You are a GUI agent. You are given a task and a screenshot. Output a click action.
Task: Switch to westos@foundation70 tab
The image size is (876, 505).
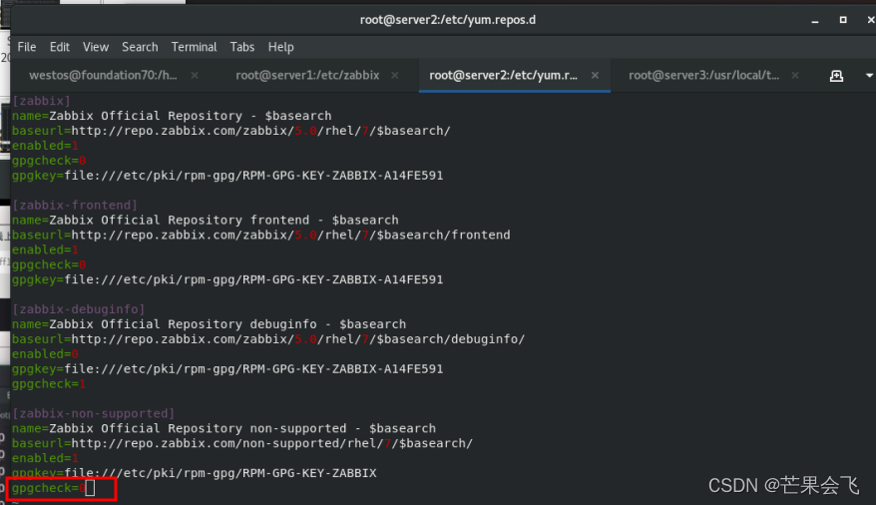pyautogui.click(x=103, y=76)
